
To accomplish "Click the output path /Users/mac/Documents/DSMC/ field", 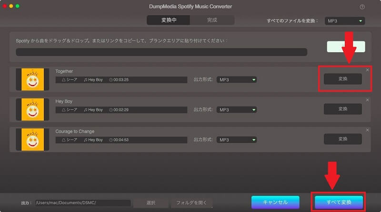I will coord(83,203).
